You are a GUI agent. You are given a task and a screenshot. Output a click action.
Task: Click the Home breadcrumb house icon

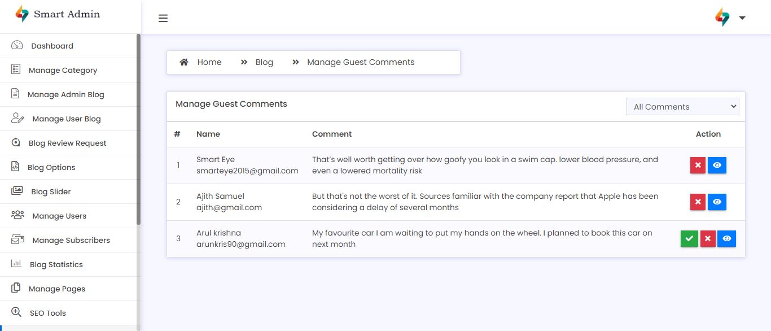coord(184,62)
